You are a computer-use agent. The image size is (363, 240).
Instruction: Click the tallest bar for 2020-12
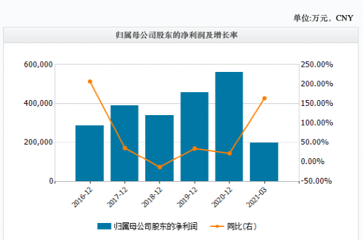[x=229, y=127]
